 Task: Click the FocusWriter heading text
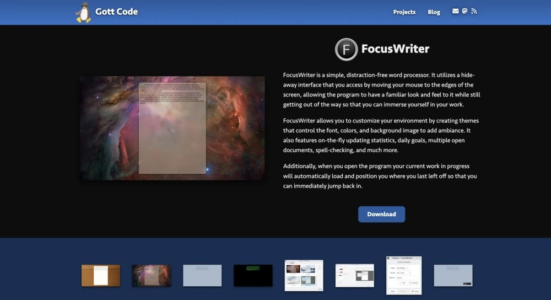tap(395, 49)
